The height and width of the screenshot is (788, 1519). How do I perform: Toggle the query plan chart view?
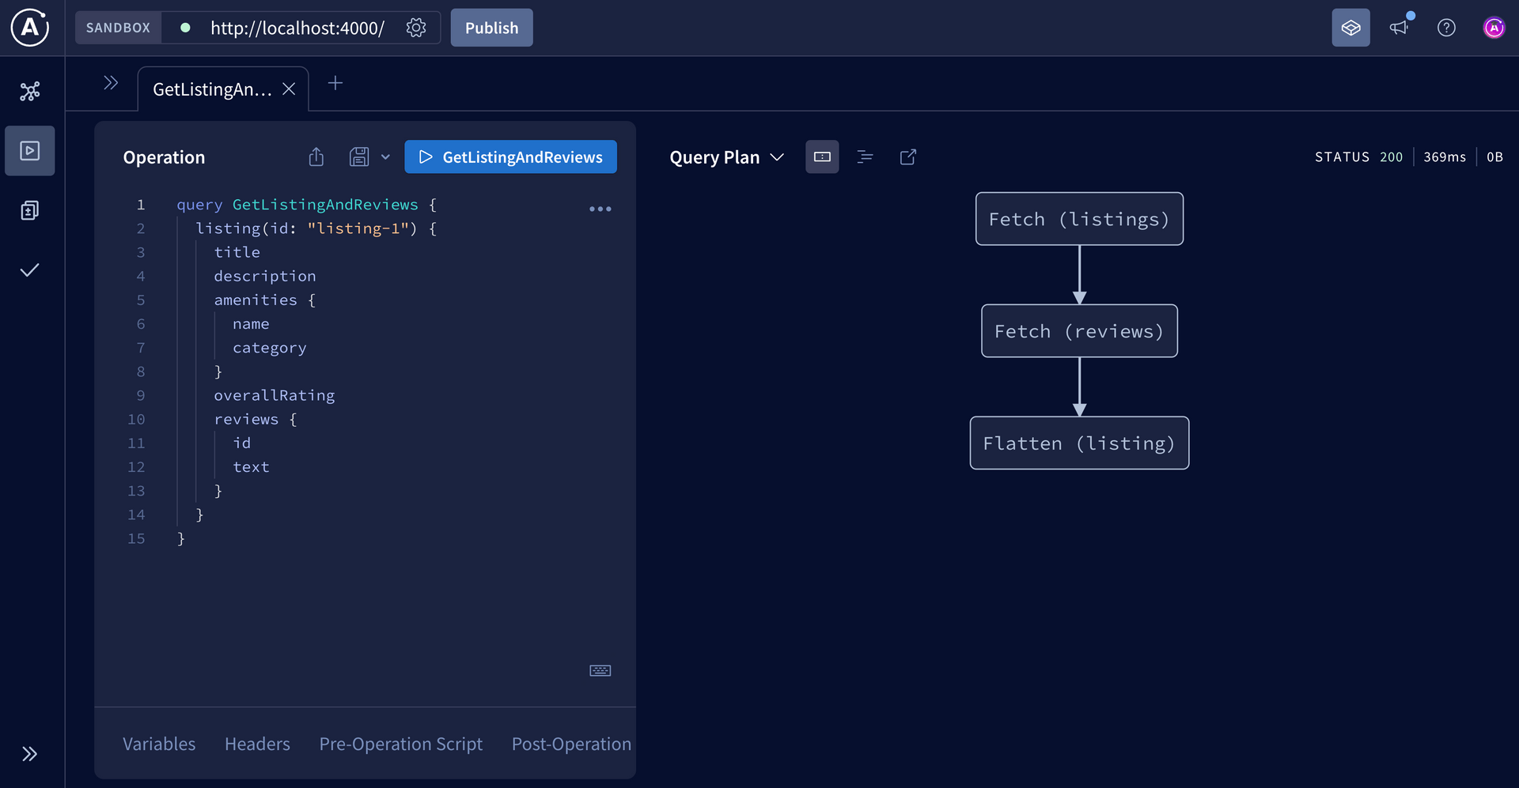822,156
